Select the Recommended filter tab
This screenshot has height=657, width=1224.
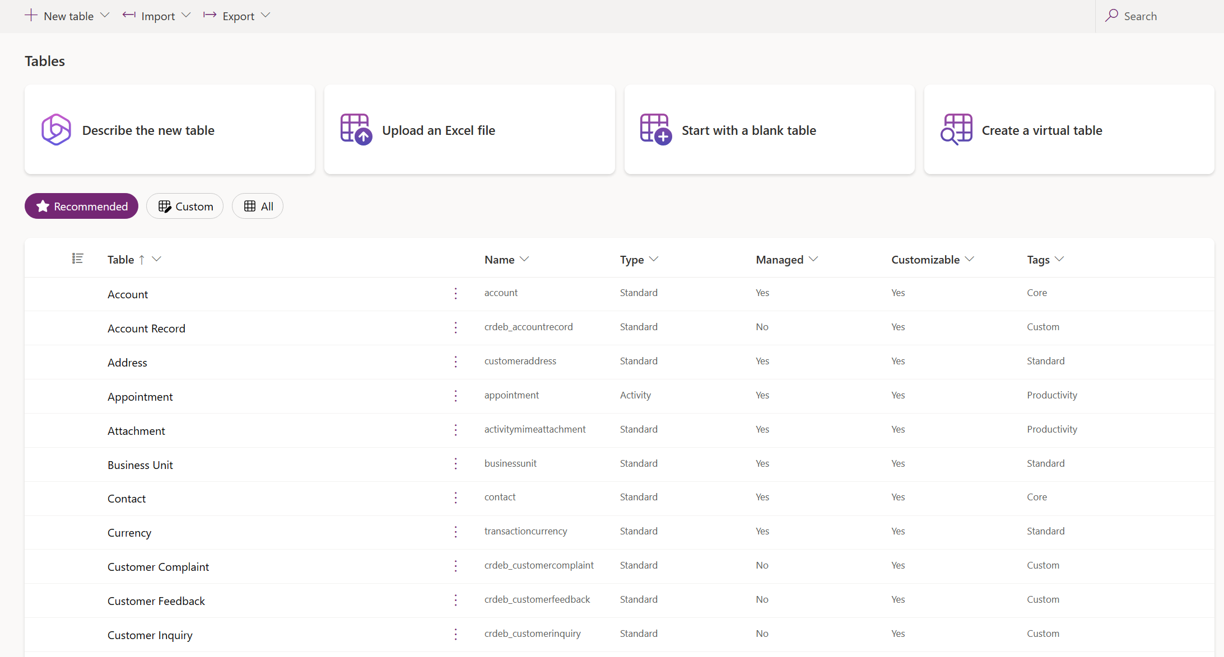click(x=81, y=205)
